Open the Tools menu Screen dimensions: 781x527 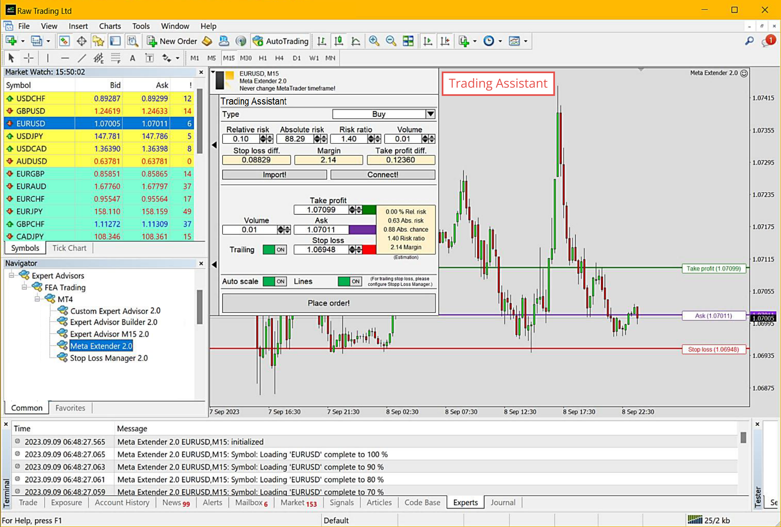point(141,26)
